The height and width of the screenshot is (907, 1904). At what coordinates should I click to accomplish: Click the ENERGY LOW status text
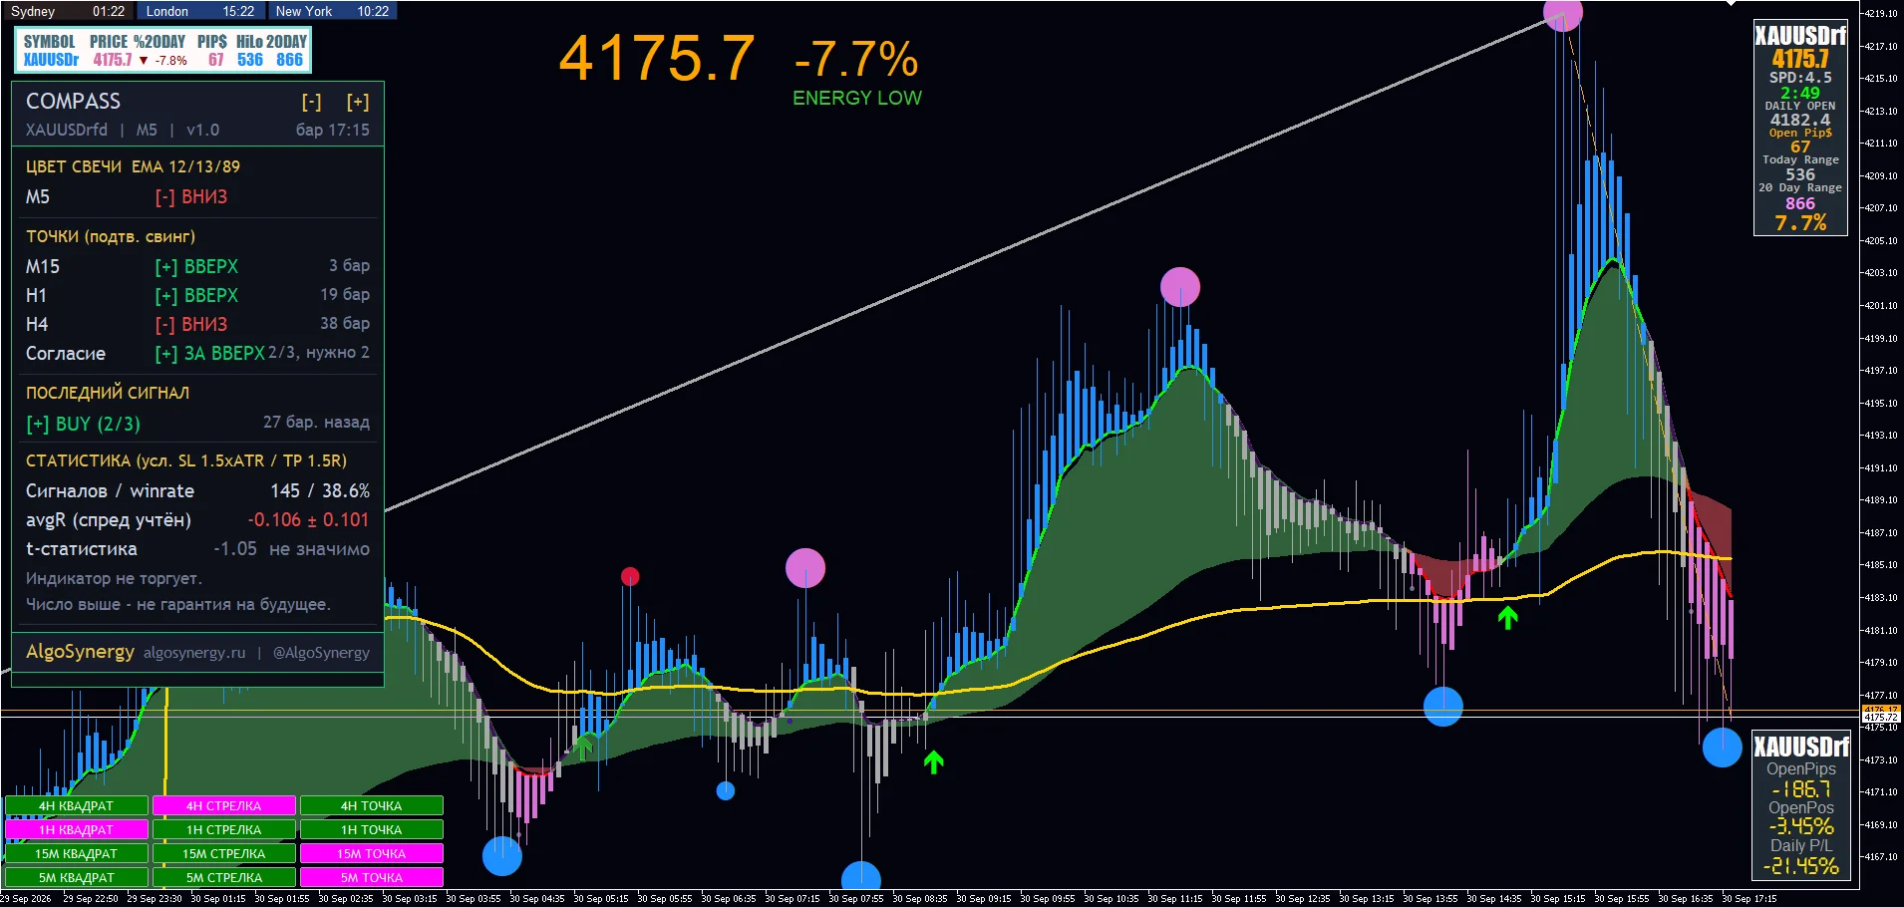[857, 98]
